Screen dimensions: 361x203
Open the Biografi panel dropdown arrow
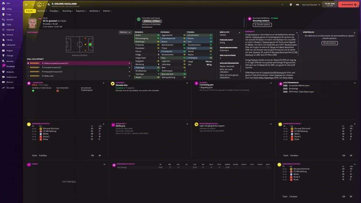point(297,33)
